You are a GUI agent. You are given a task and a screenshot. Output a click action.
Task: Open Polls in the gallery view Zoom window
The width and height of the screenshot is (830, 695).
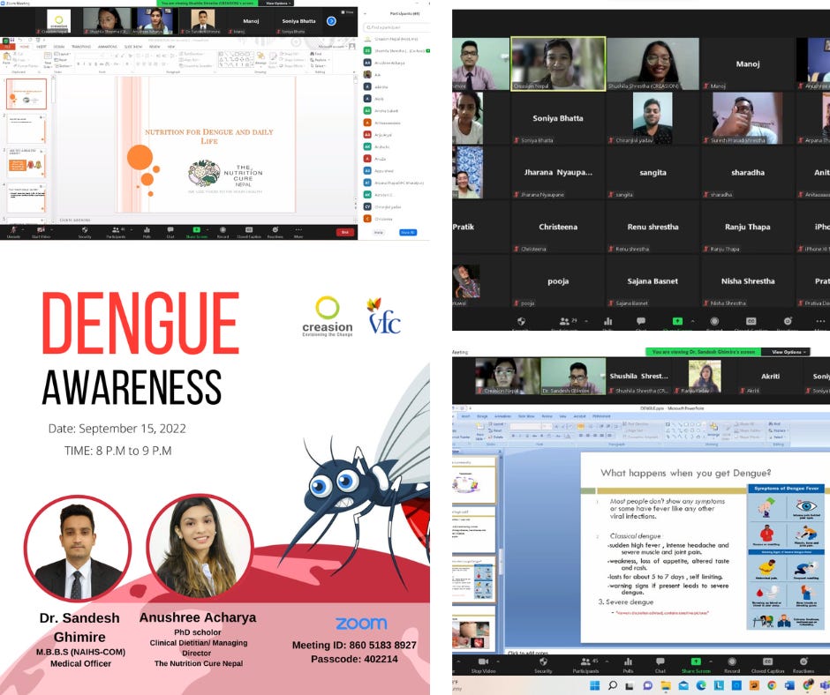pos(607,322)
